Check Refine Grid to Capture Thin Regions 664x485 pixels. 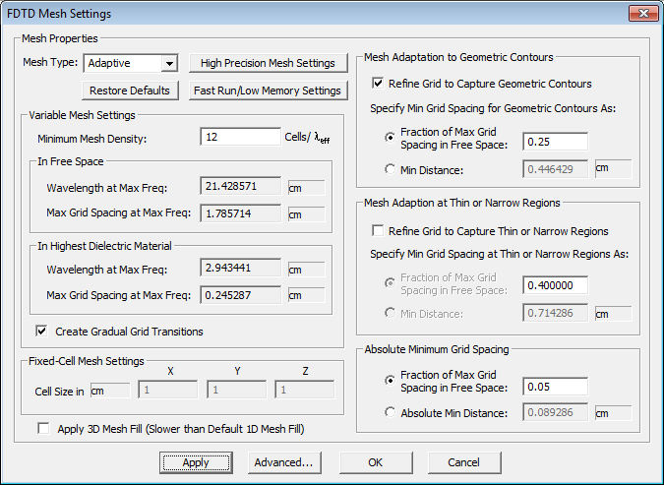click(379, 231)
